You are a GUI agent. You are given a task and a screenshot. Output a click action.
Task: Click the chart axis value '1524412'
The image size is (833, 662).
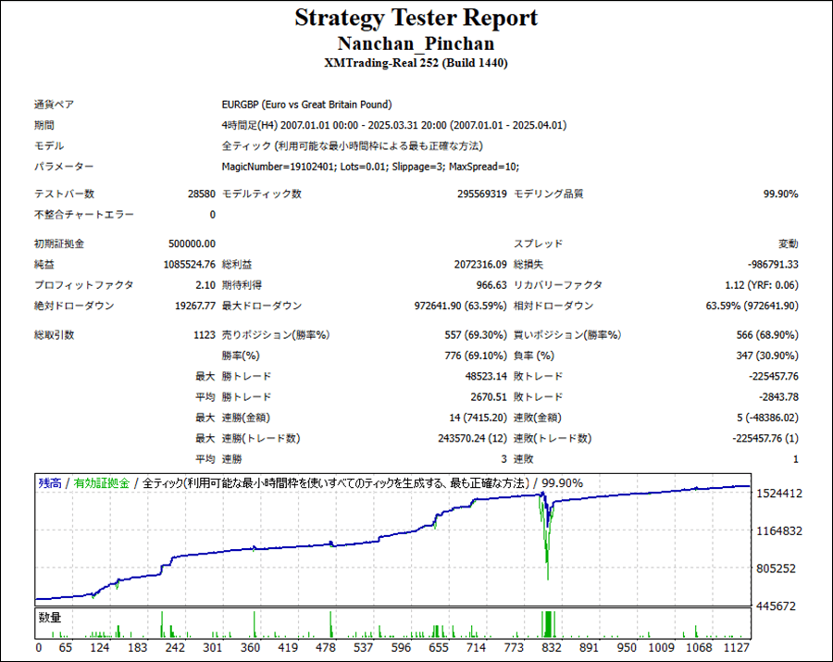(x=779, y=493)
